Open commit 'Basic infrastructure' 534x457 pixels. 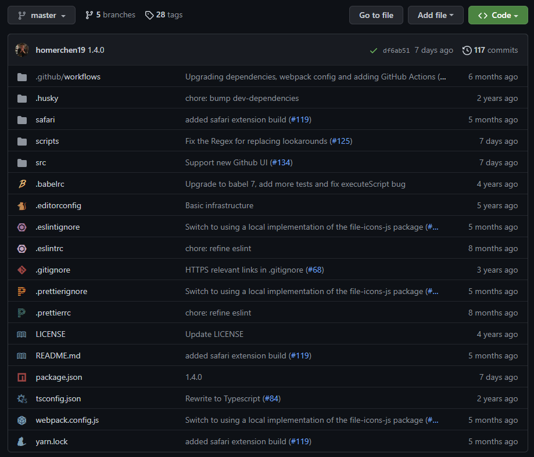[x=219, y=205]
